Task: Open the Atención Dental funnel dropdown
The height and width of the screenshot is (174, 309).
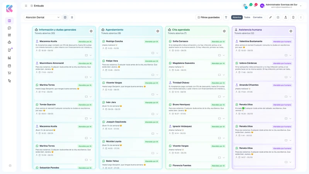Action: click(42, 17)
